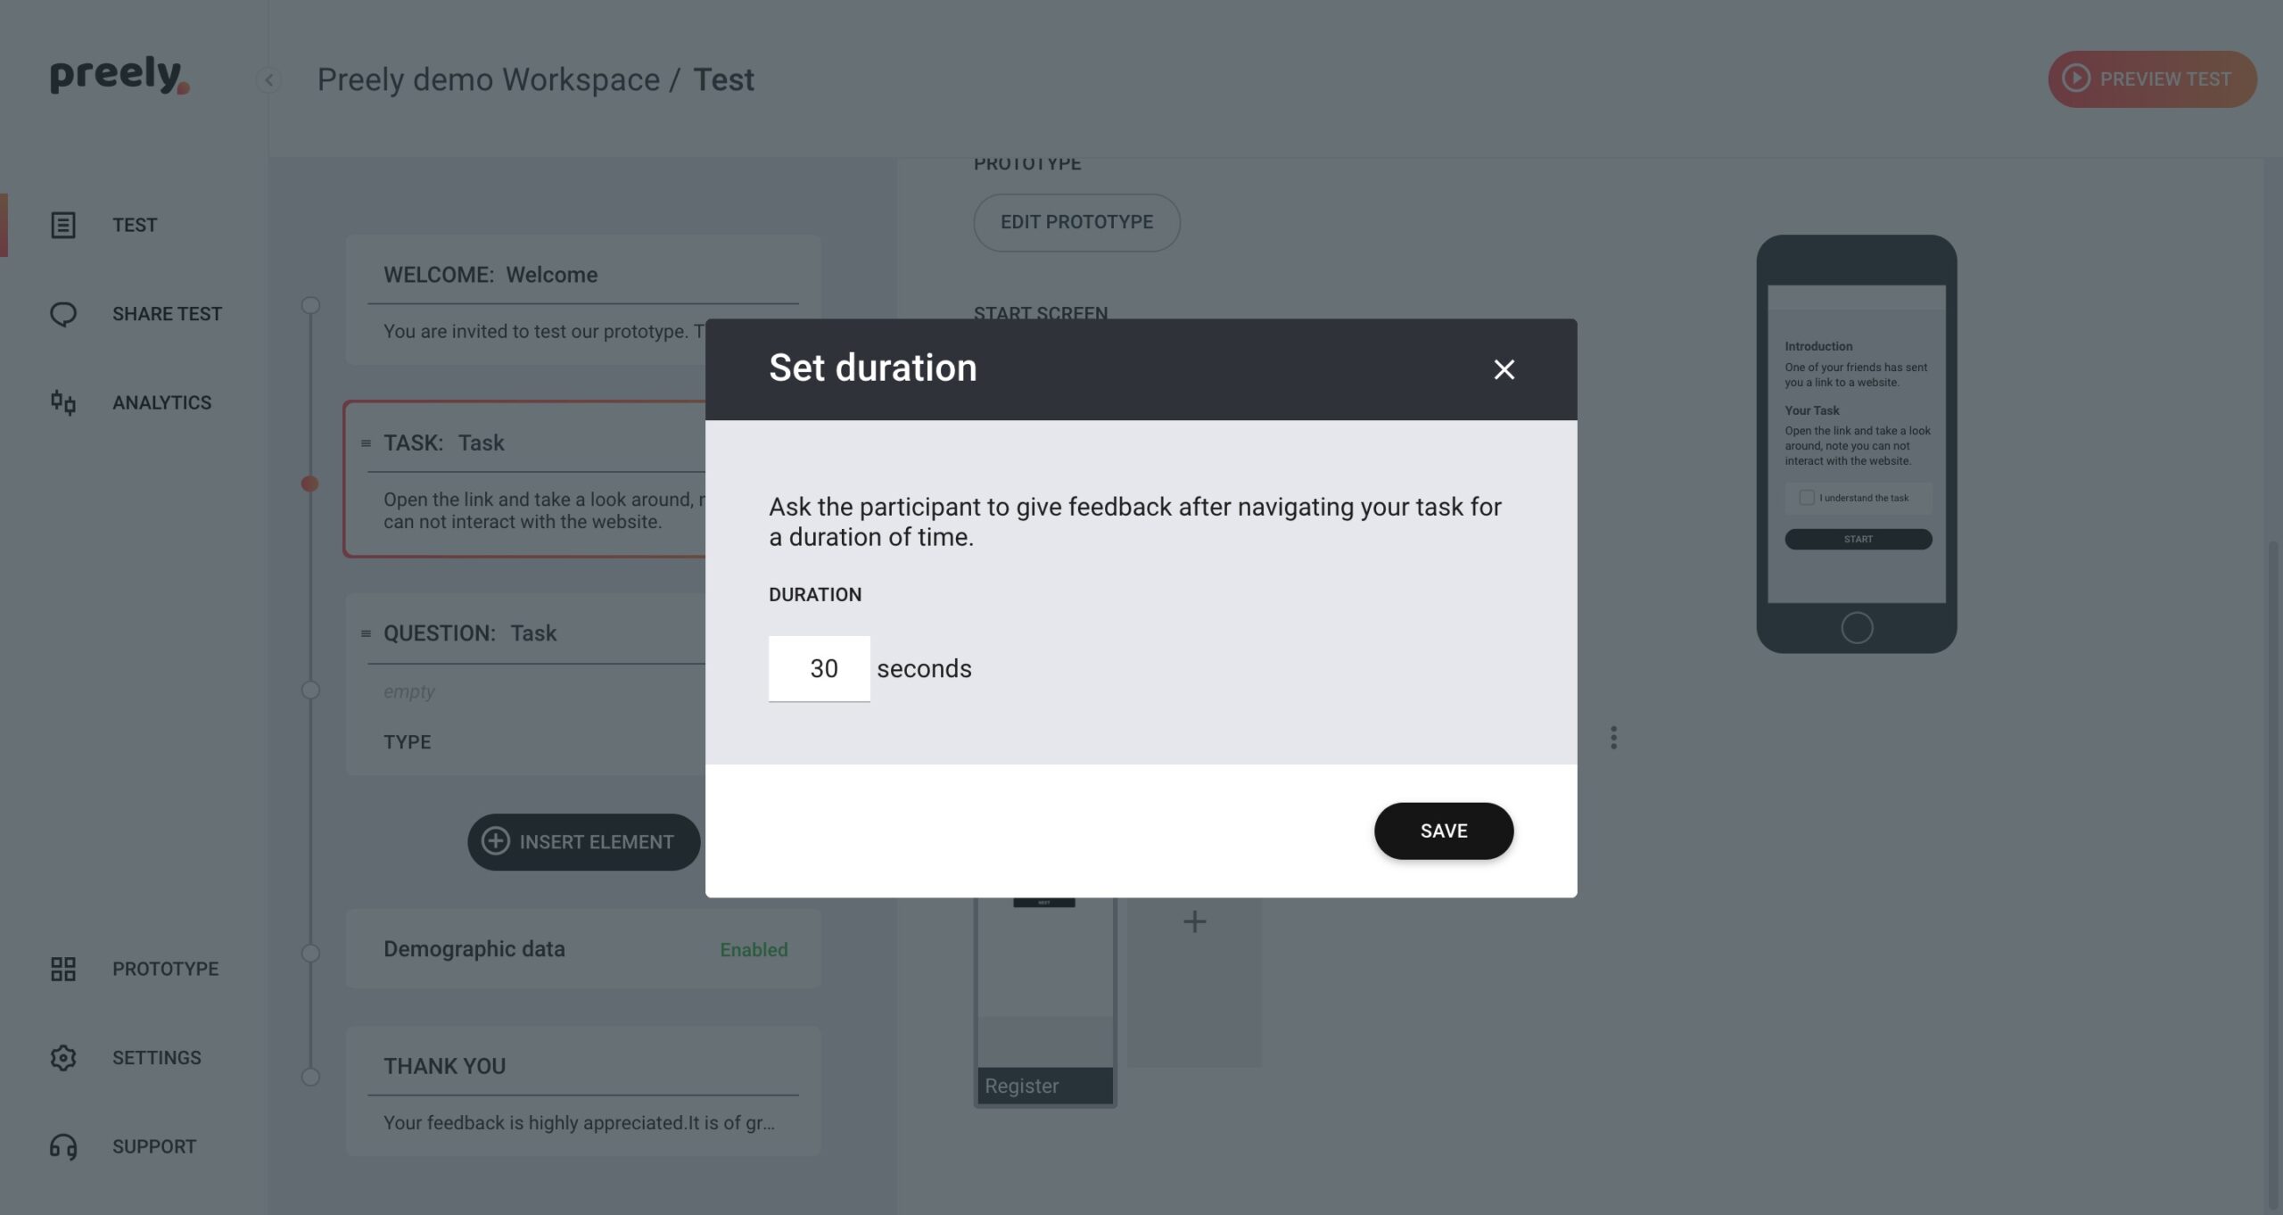Toggle the Demographic data Enabled status
The width and height of the screenshot is (2283, 1215).
pyautogui.click(x=754, y=949)
